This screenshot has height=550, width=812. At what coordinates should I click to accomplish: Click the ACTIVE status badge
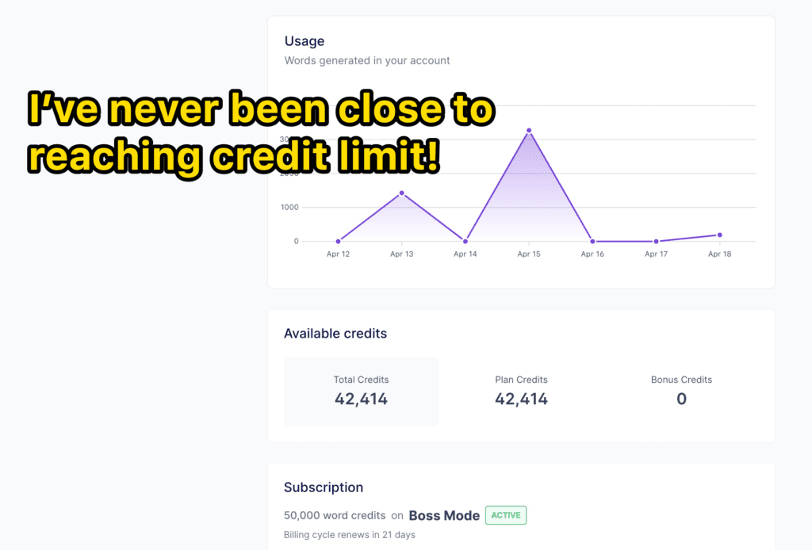click(506, 515)
